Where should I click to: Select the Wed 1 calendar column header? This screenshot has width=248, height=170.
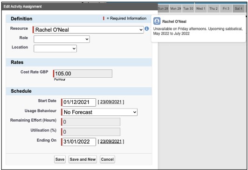pyautogui.click(x=201, y=8)
